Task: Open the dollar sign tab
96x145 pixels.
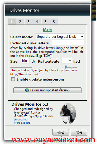Action: [x=54, y=22]
